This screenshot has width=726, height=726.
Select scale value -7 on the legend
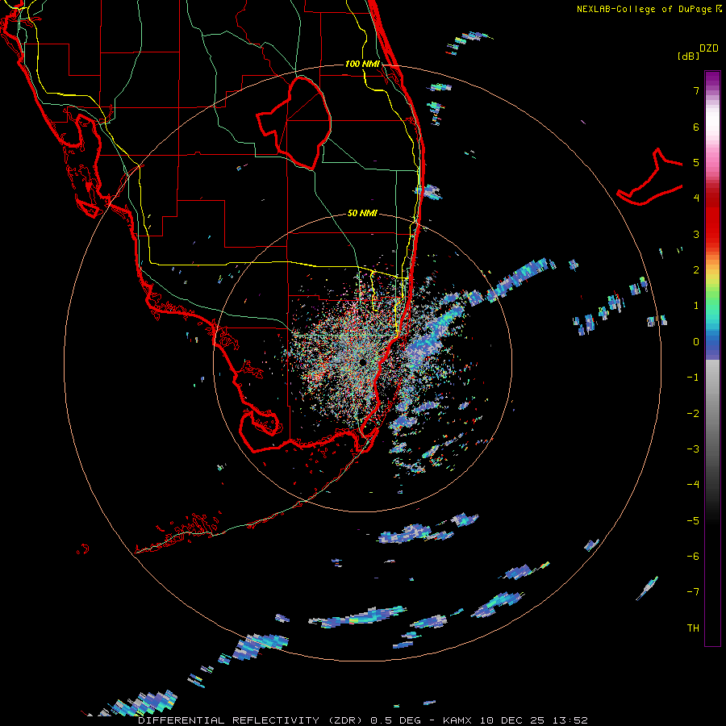click(693, 592)
